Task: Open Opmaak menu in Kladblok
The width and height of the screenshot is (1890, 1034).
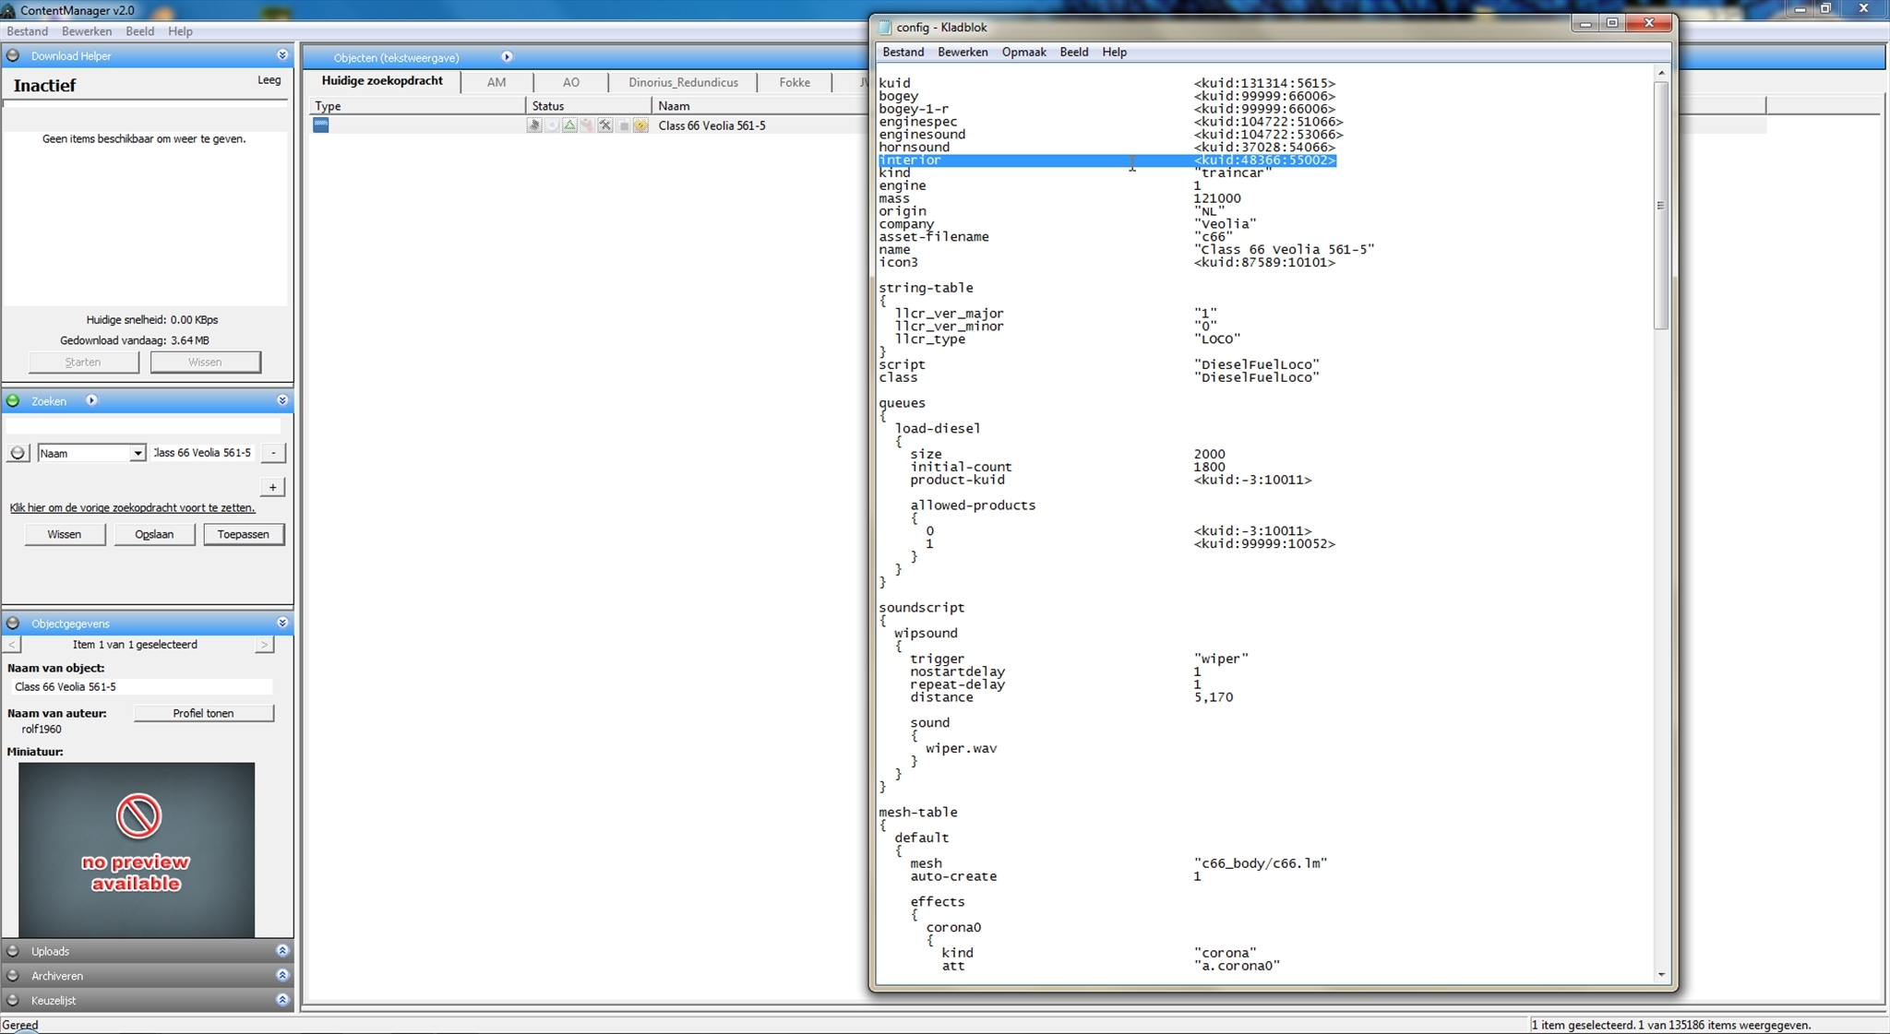Action: tap(1023, 53)
